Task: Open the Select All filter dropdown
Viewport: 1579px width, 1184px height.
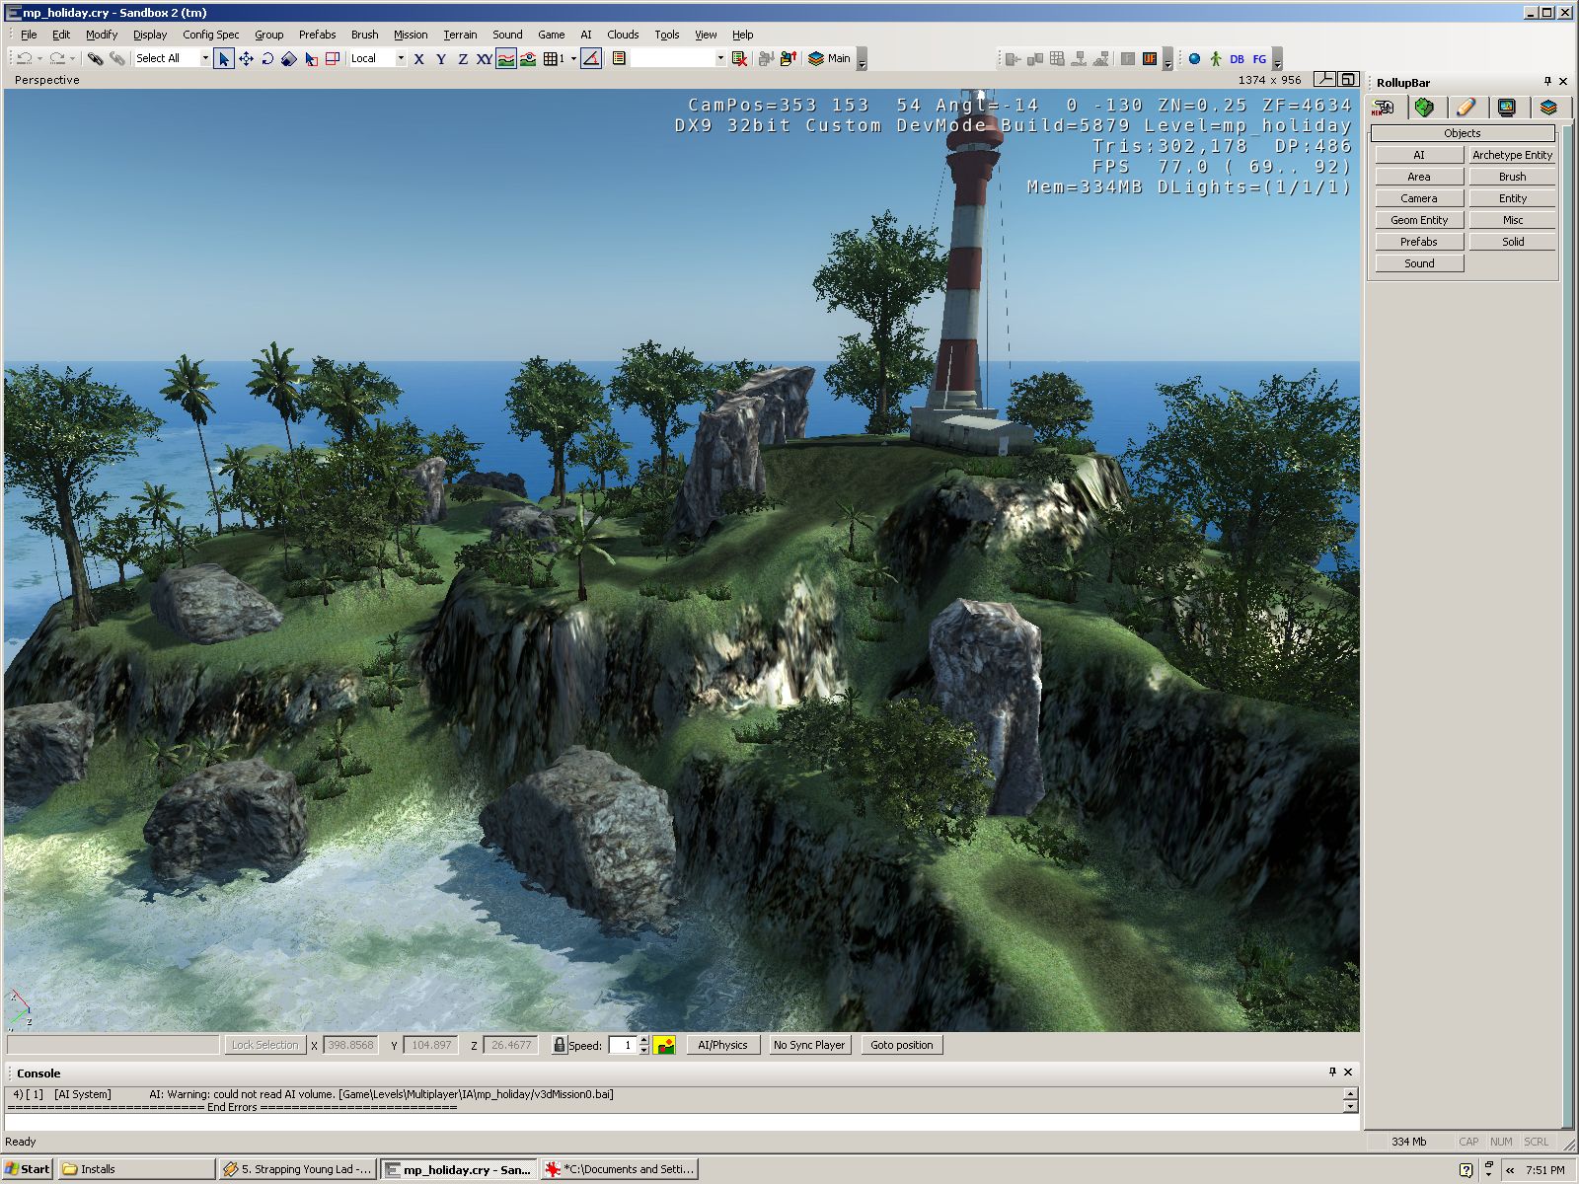Action: (205, 58)
